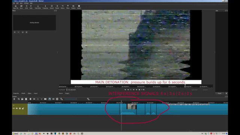Open the File menu

(x=14, y=3)
